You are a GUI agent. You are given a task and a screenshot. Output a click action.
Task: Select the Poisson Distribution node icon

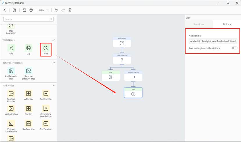coord(11,123)
